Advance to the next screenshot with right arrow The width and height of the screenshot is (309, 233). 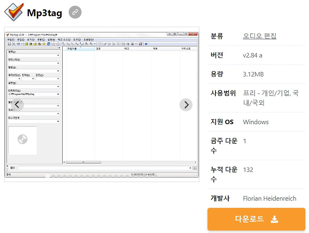186,105
